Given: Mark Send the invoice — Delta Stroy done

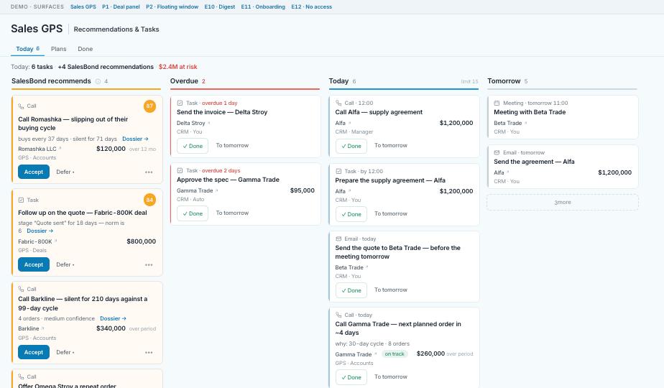Looking at the screenshot, I should click(193, 146).
